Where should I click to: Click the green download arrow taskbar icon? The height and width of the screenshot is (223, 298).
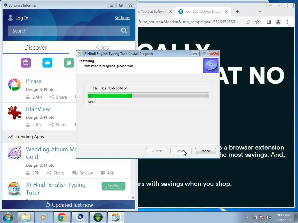pyautogui.click(x=98, y=217)
